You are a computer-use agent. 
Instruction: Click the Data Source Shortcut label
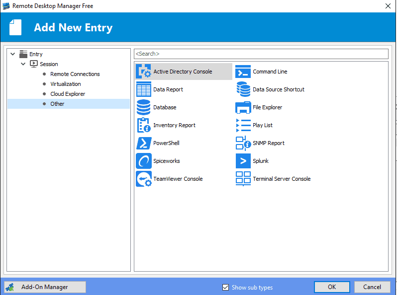click(x=279, y=89)
